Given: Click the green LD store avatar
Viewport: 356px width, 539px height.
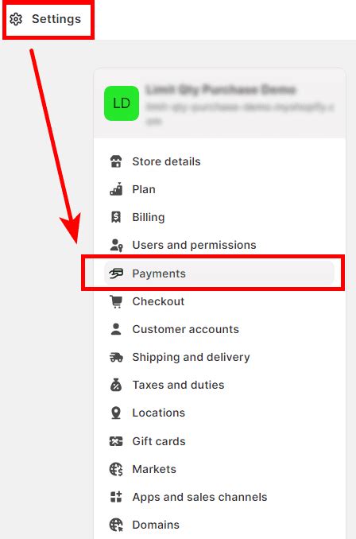Looking at the screenshot, I should [x=122, y=103].
